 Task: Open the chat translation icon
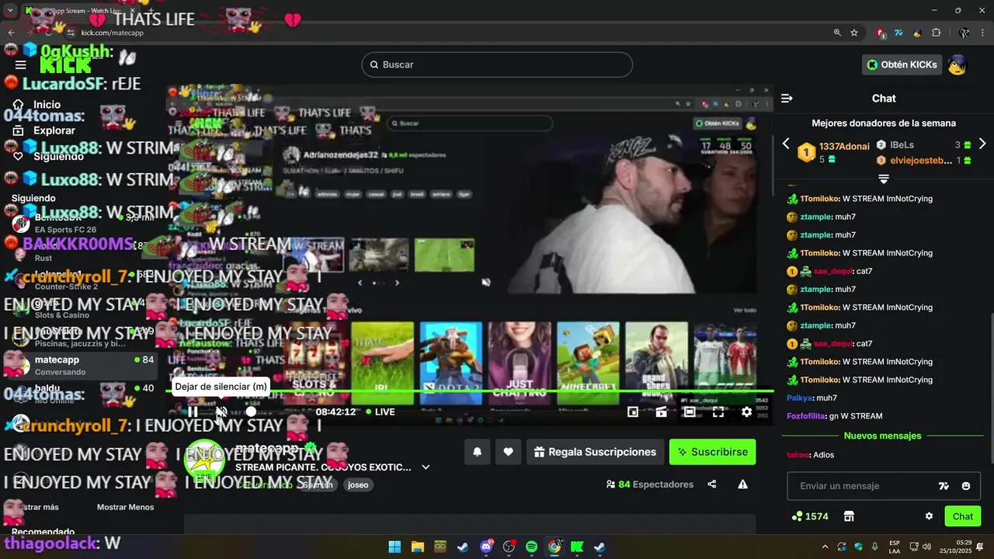pyautogui.click(x=944, y=486)
